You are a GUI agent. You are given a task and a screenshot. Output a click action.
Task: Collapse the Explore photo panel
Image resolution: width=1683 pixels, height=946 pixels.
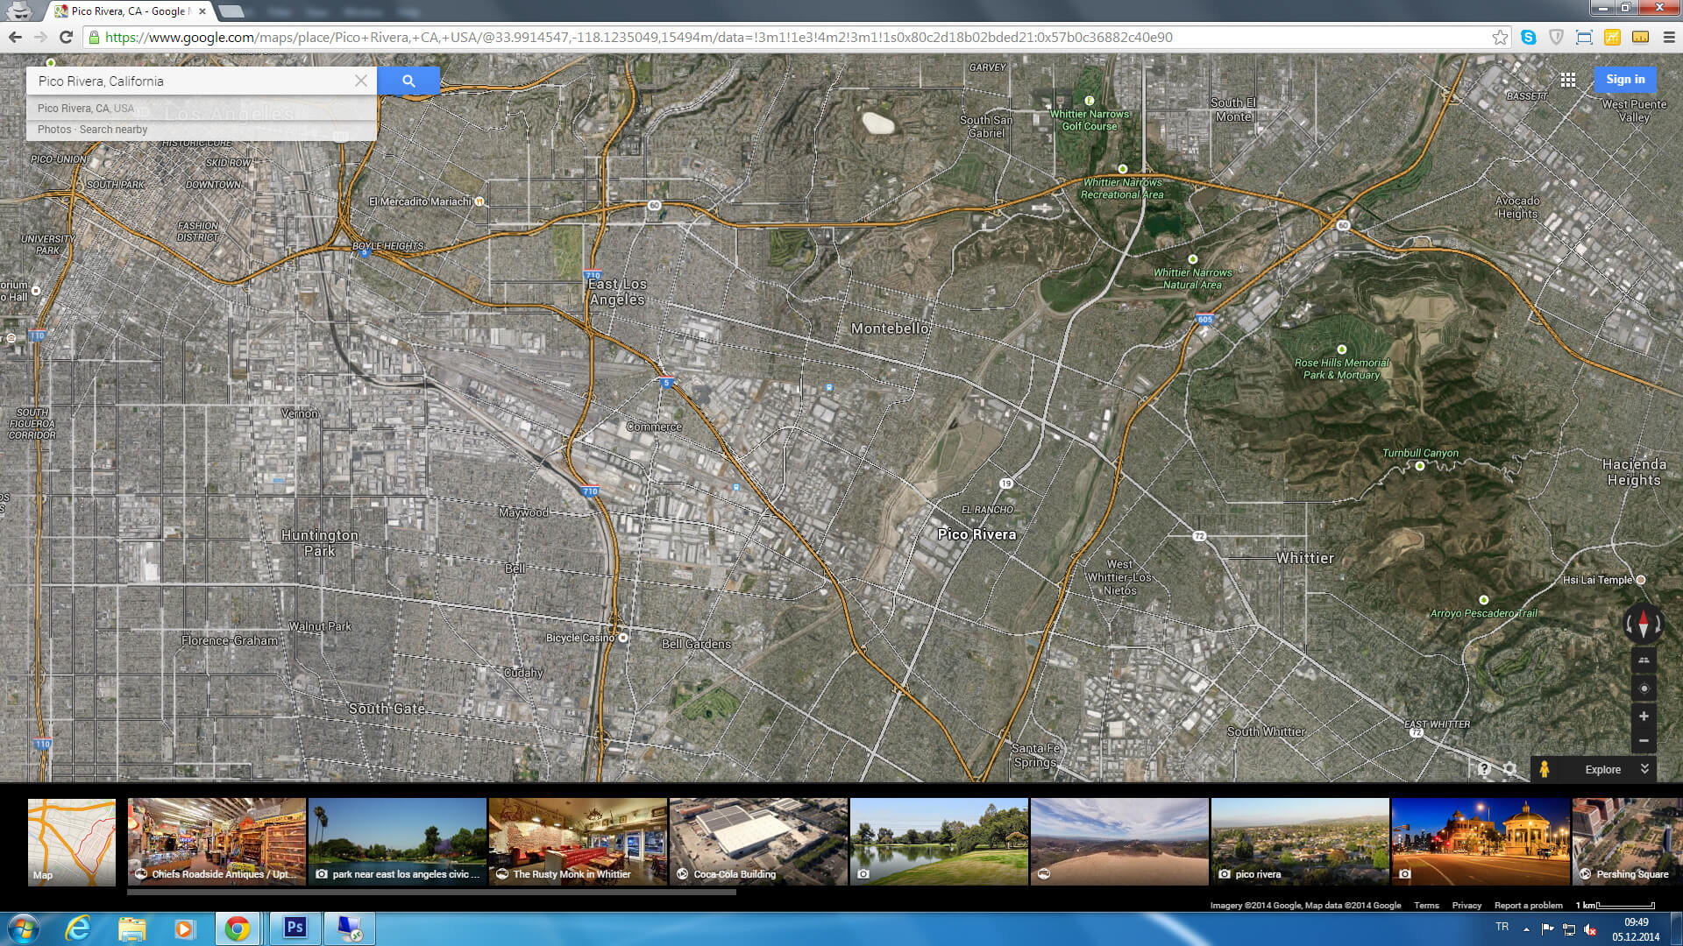click(x=1644, y=768)
